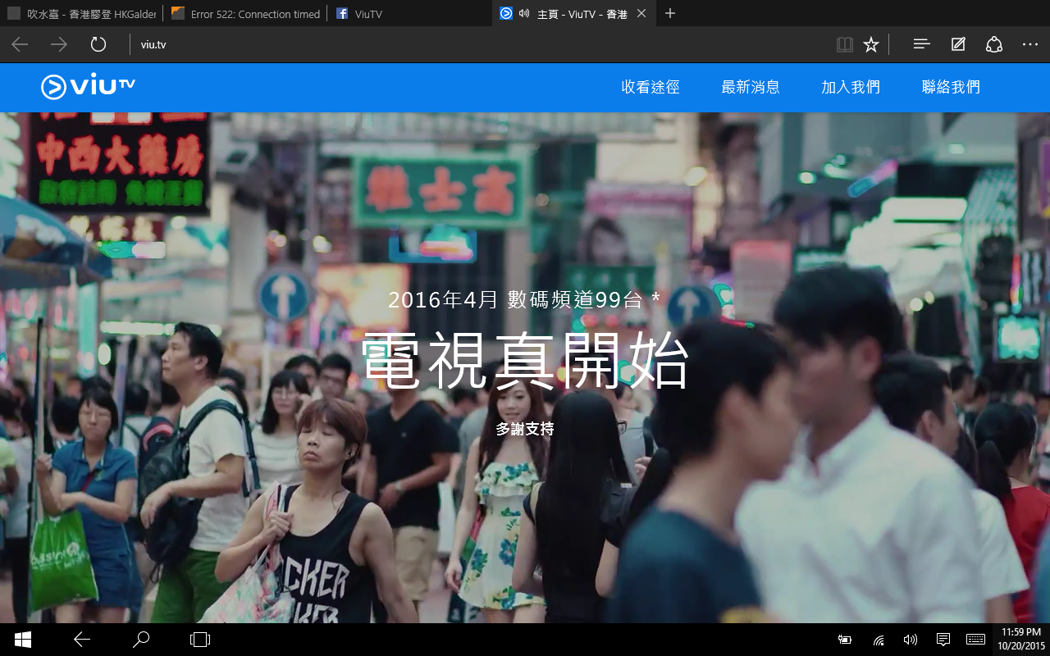Open the Share icon in the browser toolbar
This screenshot has height=656, width=1050.
coord(994,44)
